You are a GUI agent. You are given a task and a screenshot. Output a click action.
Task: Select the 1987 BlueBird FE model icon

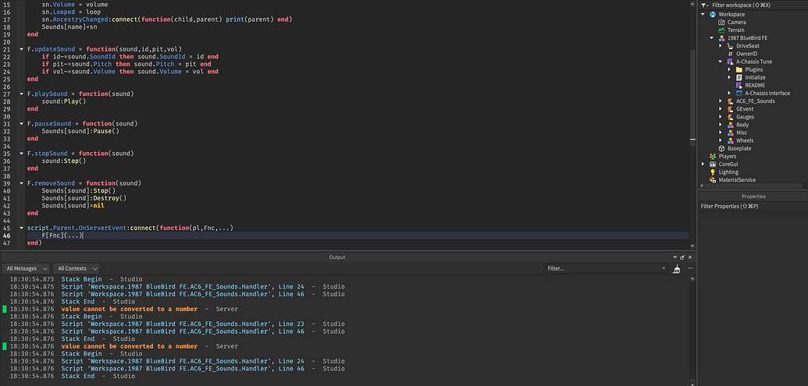[721, 38]
